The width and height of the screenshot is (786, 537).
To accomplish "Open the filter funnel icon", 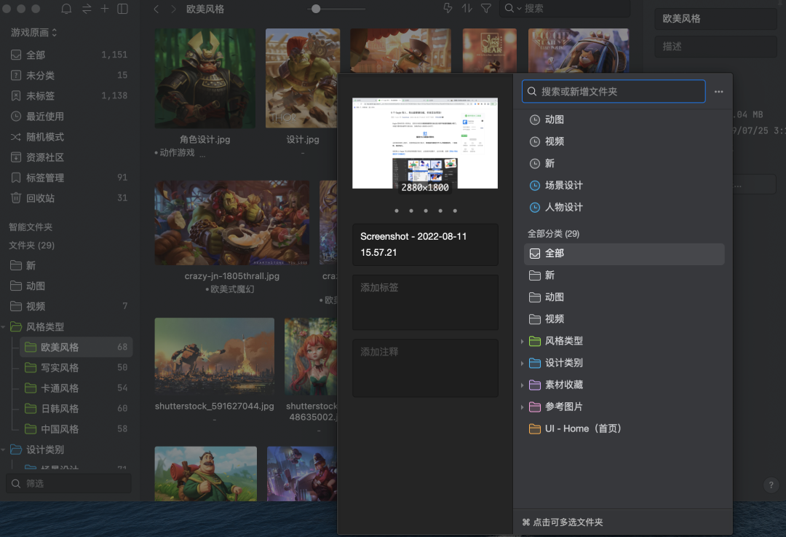I will pos(488,8).
